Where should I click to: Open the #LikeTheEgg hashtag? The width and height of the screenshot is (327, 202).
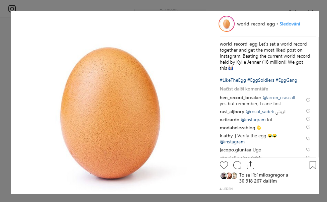pos(233,80)
